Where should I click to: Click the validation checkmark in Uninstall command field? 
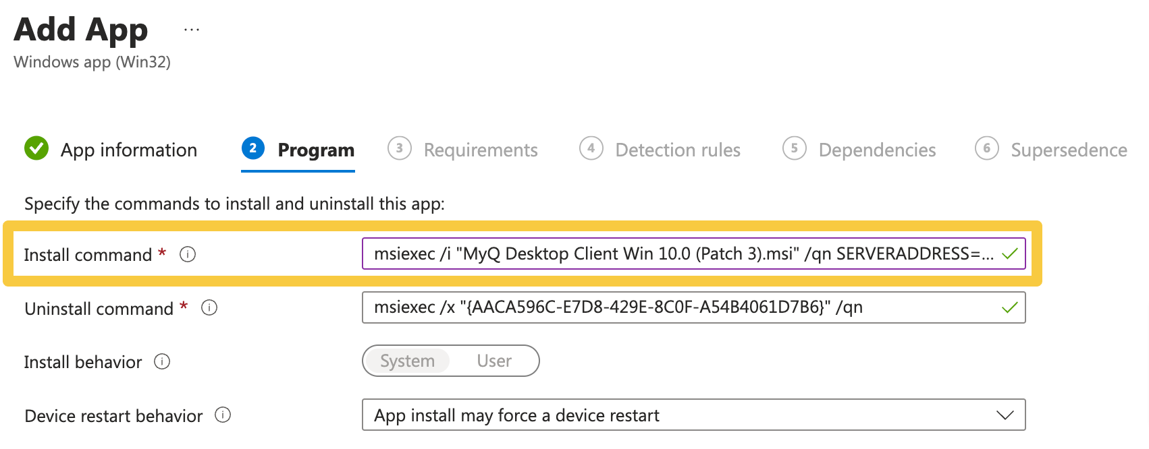tap(1009, 308)
